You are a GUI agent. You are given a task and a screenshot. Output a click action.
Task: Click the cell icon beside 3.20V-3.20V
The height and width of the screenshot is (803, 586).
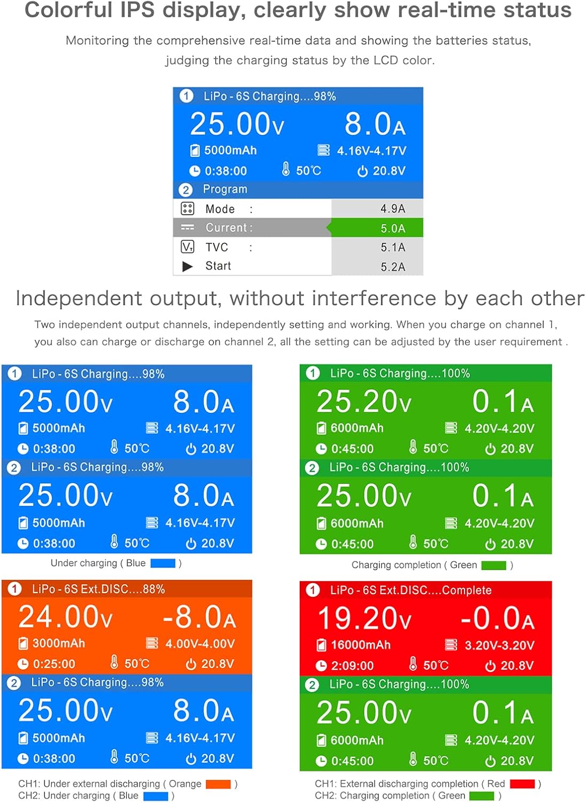(x=451, y=645)
